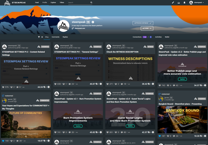Switch to list view icon
Viewport: 208px width, 145px height.
point(42,37)
